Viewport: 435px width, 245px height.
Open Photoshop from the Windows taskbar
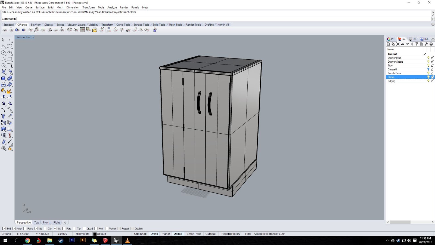[72, 240]
